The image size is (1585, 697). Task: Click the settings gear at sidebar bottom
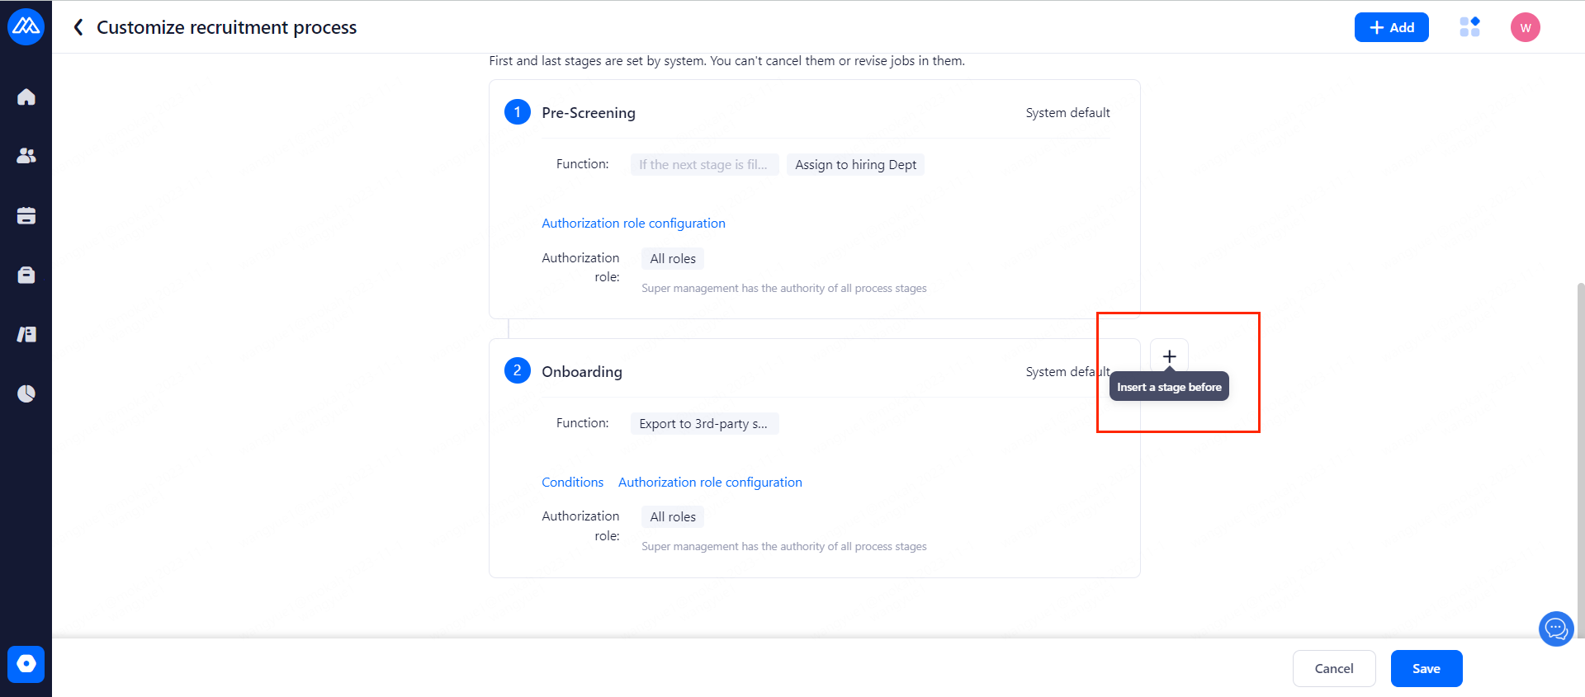point(26,664)
